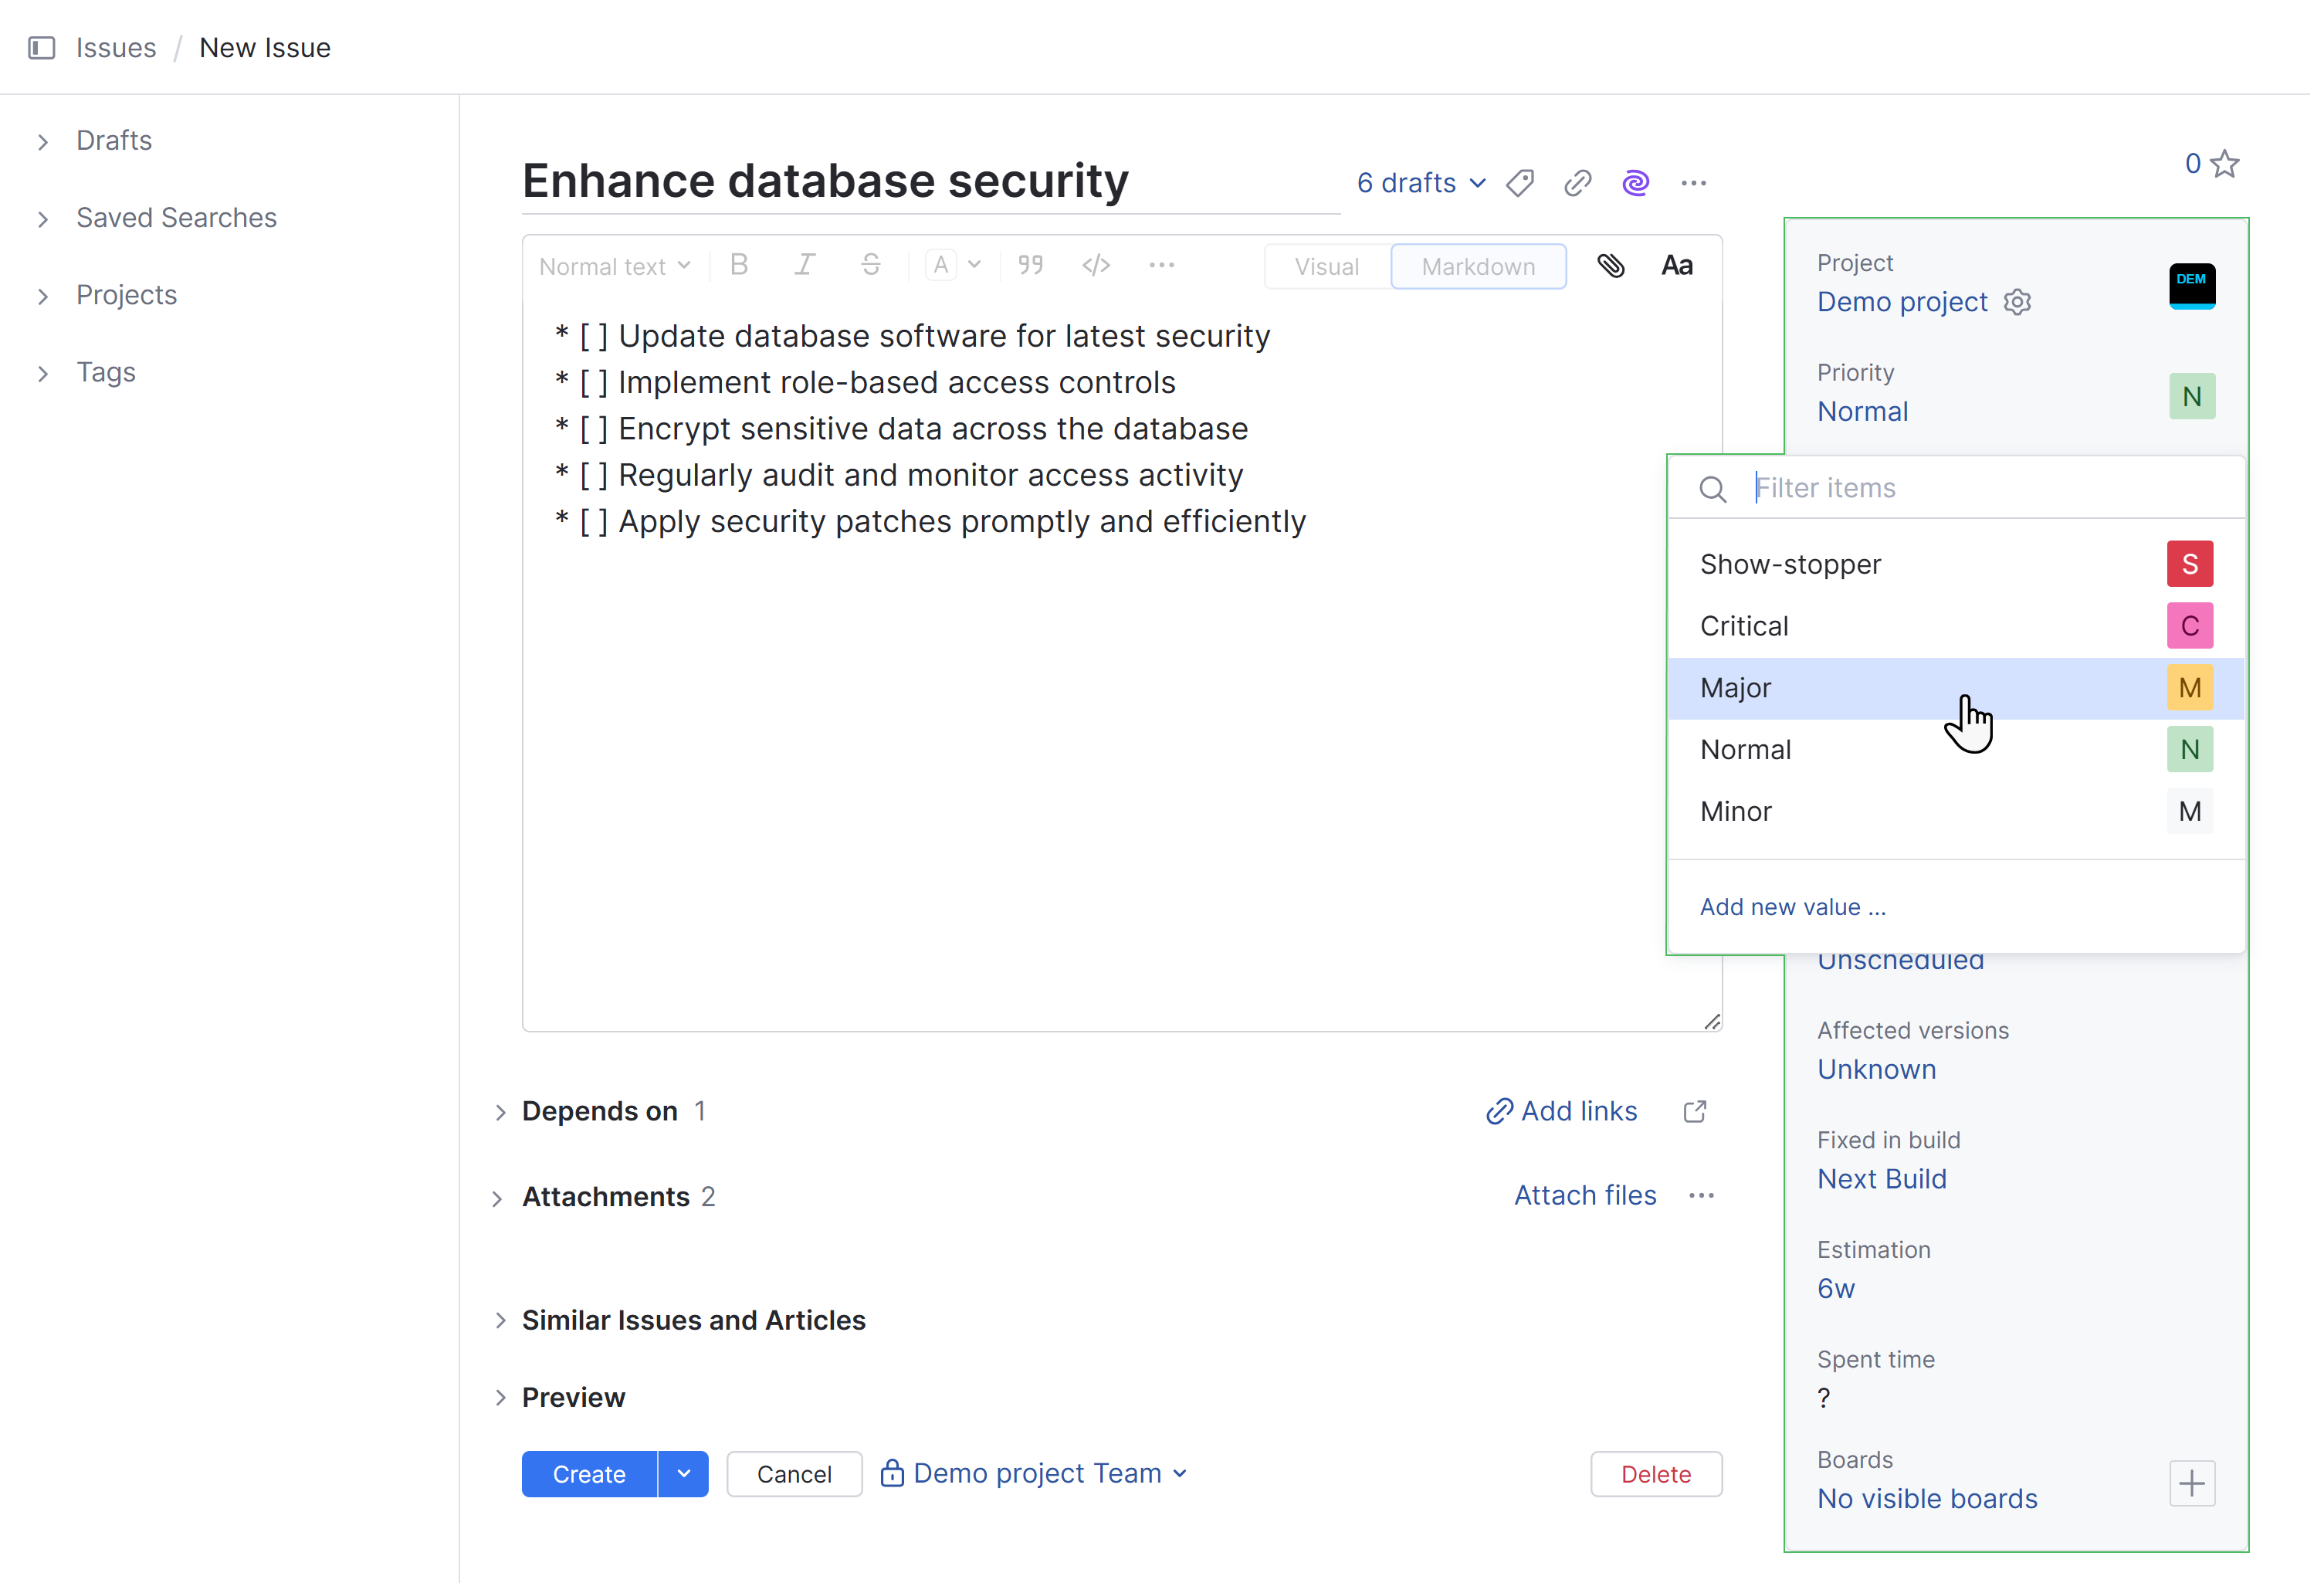Star this issue

coord(2224,164)
